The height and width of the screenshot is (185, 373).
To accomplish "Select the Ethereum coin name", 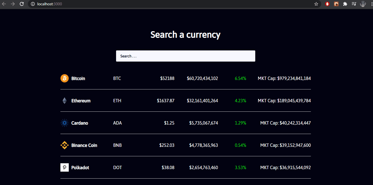I will click(81, 101).
